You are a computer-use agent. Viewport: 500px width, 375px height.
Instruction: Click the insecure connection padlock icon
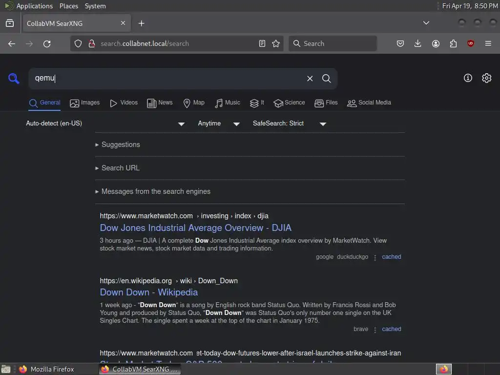coord(92,43)
